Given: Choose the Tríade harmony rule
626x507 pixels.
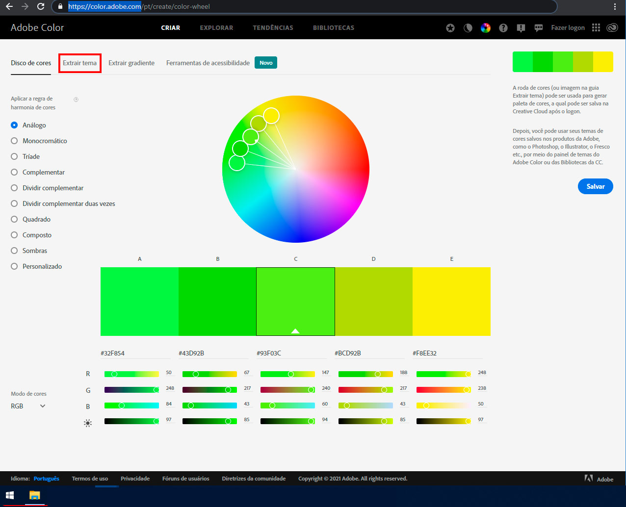Looking at the screenshot, I should point(26,156).
